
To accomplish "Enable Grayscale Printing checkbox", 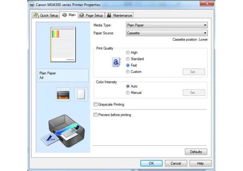I will point(96,104).
